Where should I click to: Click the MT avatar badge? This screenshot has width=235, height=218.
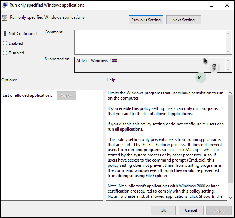tap(201, 77)
